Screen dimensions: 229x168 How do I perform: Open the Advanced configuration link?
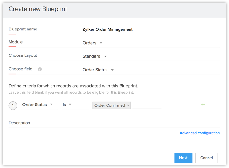[200, 133]
